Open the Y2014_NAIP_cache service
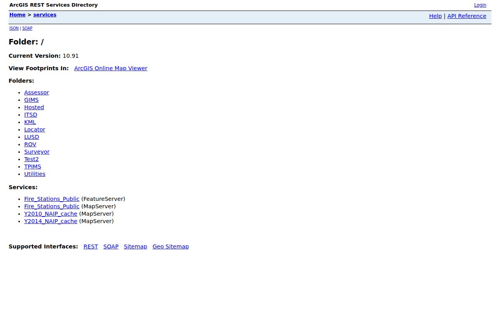This screenshot has height=312, width=500. pyautogui.click(x=51, y=221)
